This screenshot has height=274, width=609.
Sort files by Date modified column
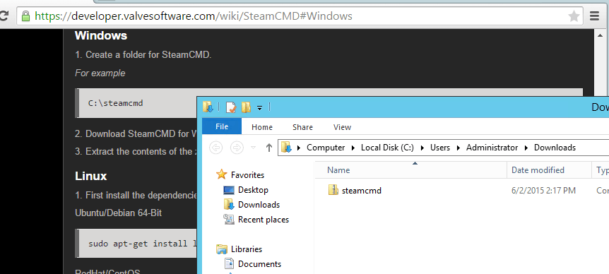pos(549,170)
